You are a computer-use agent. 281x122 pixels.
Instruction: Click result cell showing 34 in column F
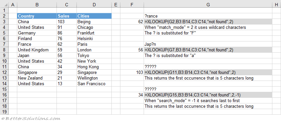click(132, 95)
